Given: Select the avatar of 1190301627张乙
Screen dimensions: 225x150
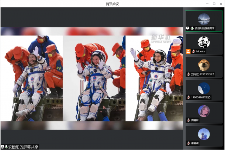Looking at the screenshot, I should point(204,88).
